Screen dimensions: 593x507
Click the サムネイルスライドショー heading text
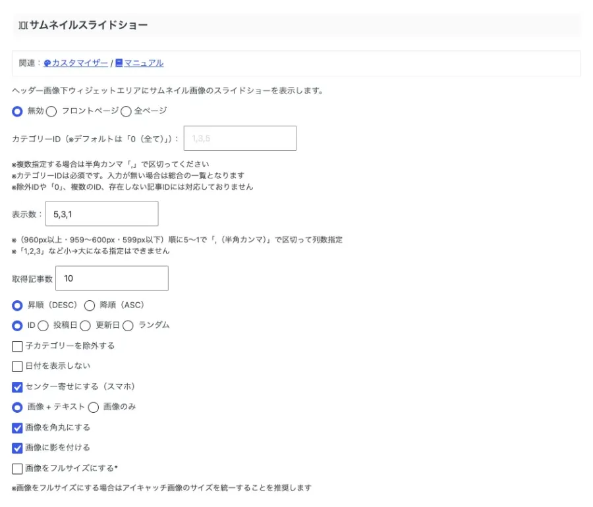88,25
